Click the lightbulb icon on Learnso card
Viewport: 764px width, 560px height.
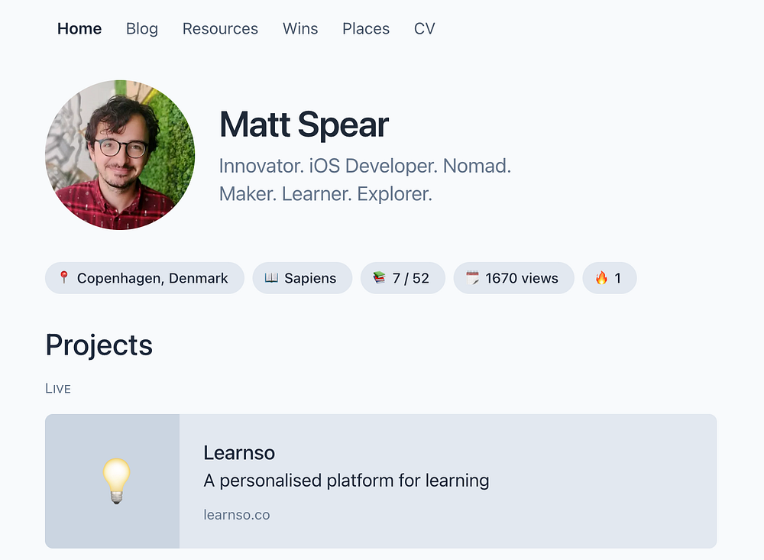(x=116, y=481)
